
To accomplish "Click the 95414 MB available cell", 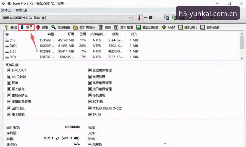I will click(66, 51).
